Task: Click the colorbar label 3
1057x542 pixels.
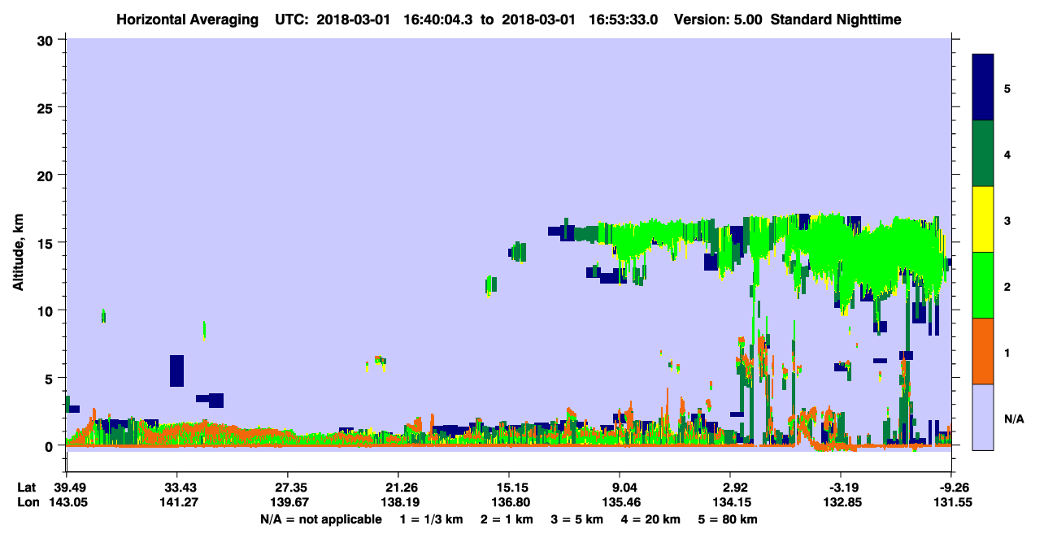Action: tap(1007, 219)
